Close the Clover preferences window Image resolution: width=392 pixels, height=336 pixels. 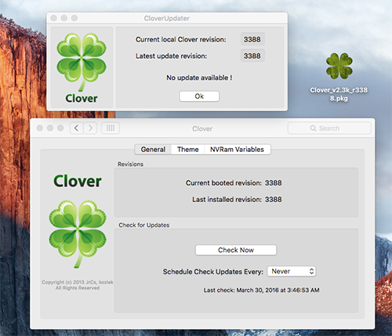click(40, 128)
